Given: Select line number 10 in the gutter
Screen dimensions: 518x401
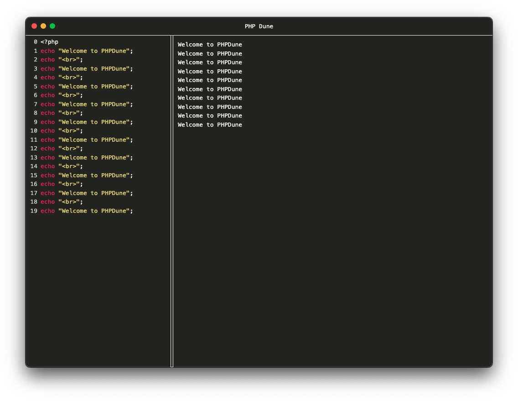Looking at the screenshot, I should tap(34, 131).
